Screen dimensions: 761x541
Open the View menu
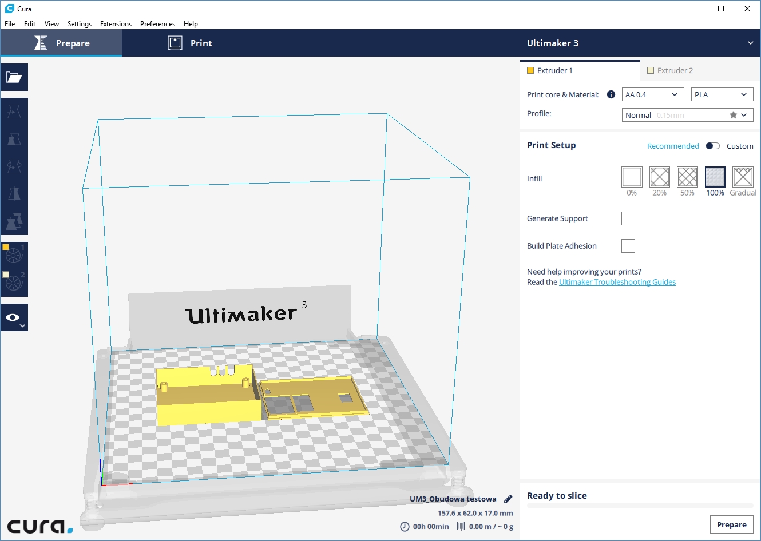click(x=51, y=24)
